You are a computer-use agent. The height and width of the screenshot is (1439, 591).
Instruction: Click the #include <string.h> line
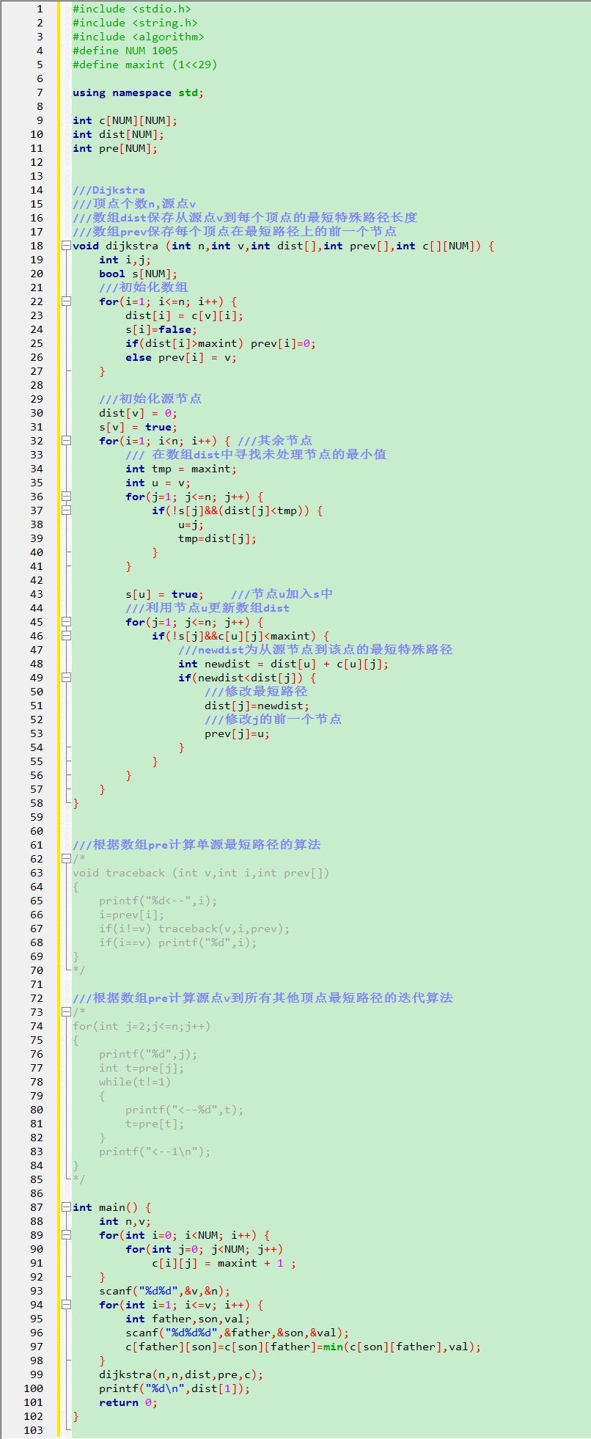[135, 23]
